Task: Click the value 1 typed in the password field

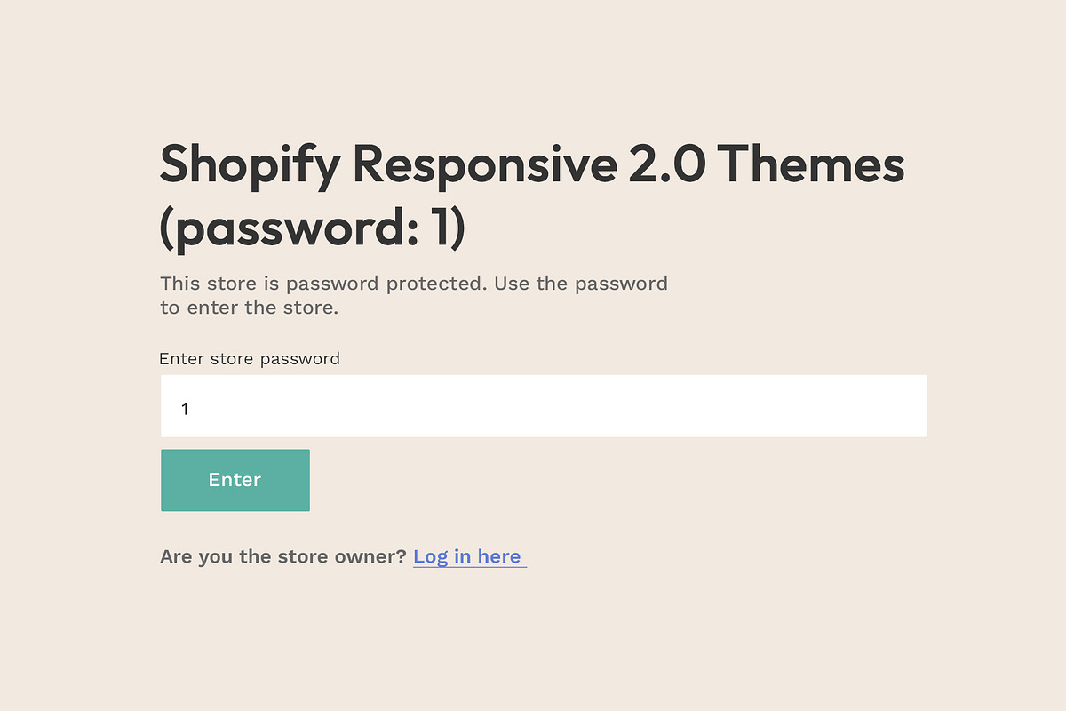Action: [x=185, y=409]
